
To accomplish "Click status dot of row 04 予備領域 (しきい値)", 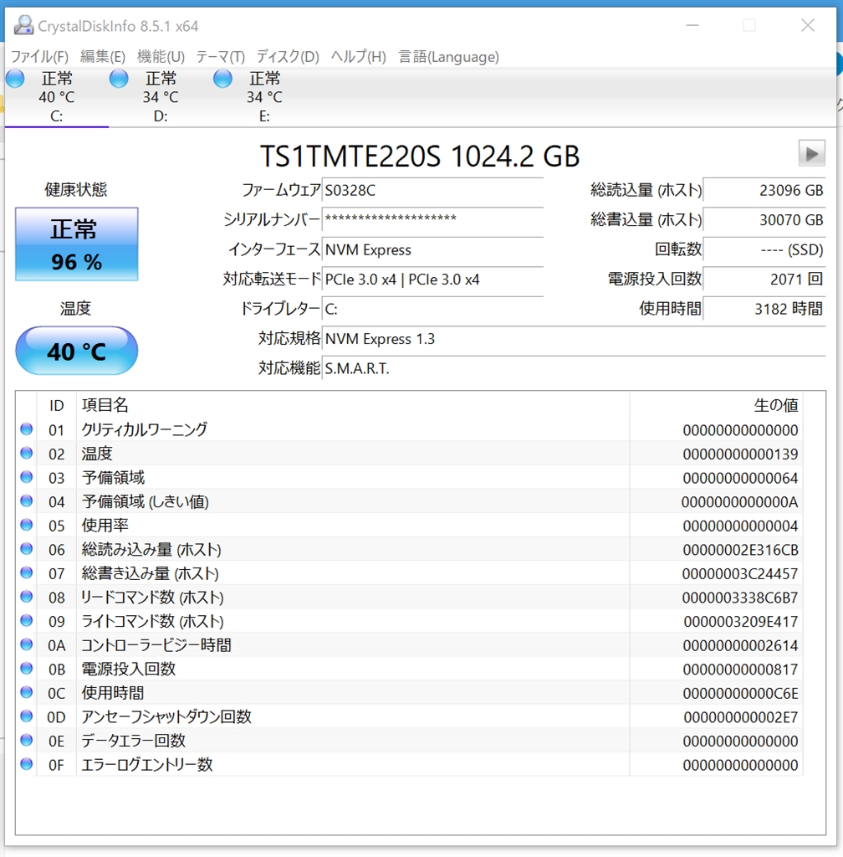I will 26,500.
